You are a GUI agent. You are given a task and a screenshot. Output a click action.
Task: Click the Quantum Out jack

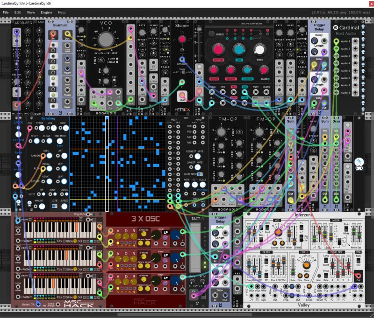(x=67, y=34)
